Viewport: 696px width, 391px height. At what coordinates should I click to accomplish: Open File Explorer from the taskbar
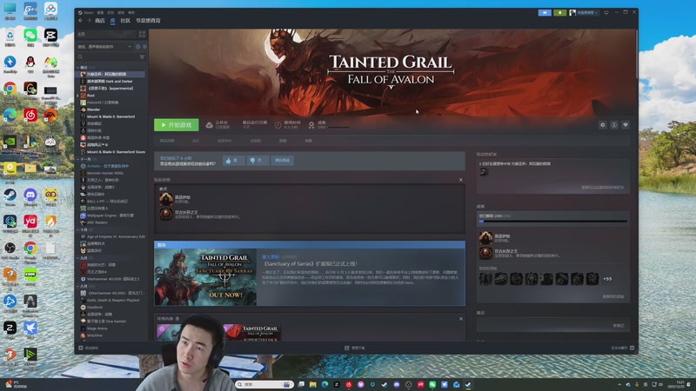click(x=313, y=384)
